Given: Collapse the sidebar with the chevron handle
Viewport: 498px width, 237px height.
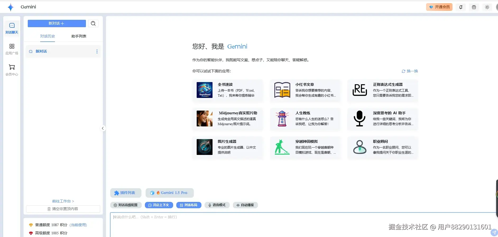Looking at the screenshot, I should click(103, 128).
